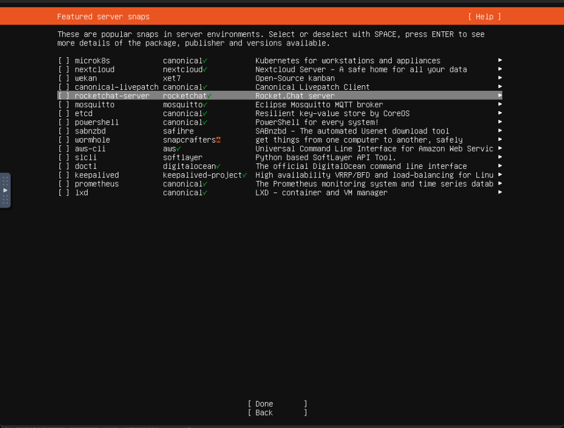
Task: Toggle the mosquitto snap checkbox
Action: [x=63, y=105]
